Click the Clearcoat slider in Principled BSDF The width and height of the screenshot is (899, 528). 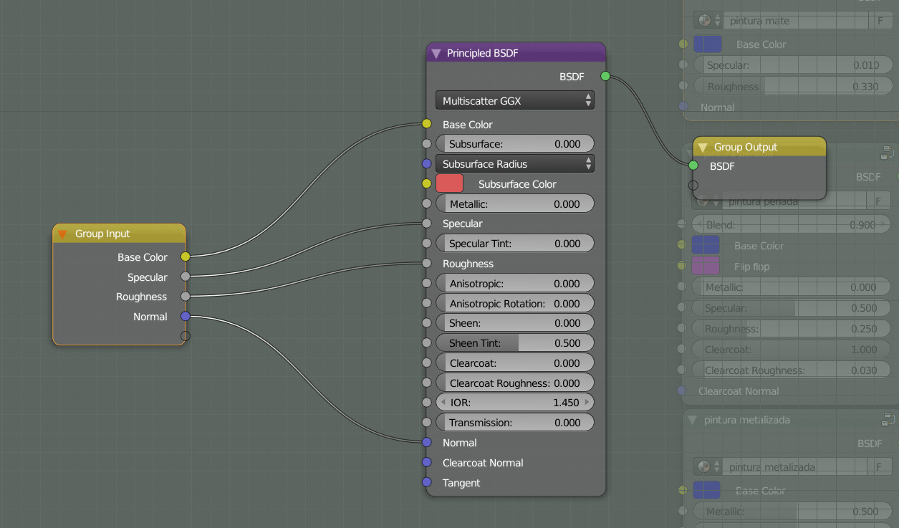(x=515, y=363)
